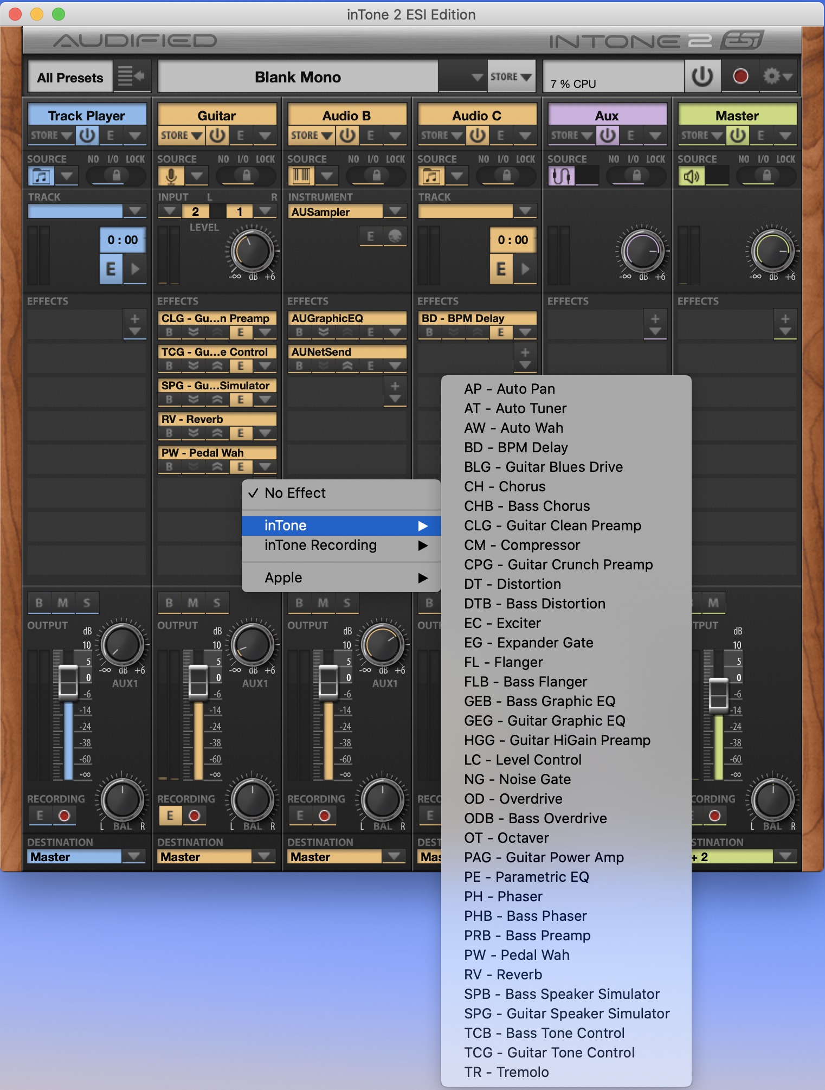825x1090 pixels.
Task: Click the global power icon in top bar
Action: tap(702, 76)
